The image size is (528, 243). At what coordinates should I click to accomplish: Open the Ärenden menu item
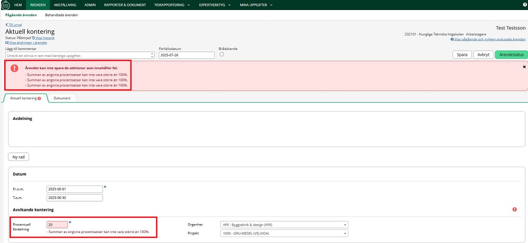coord(37,5)
